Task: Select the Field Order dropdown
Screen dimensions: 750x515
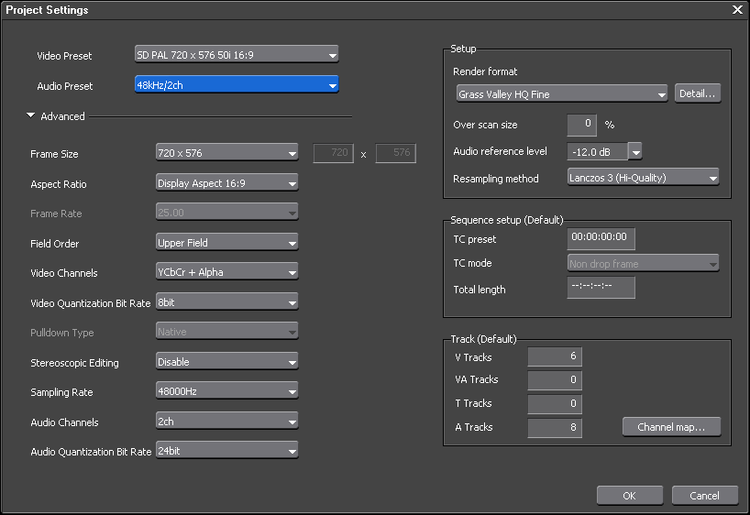Action: [x=226, y=243]
